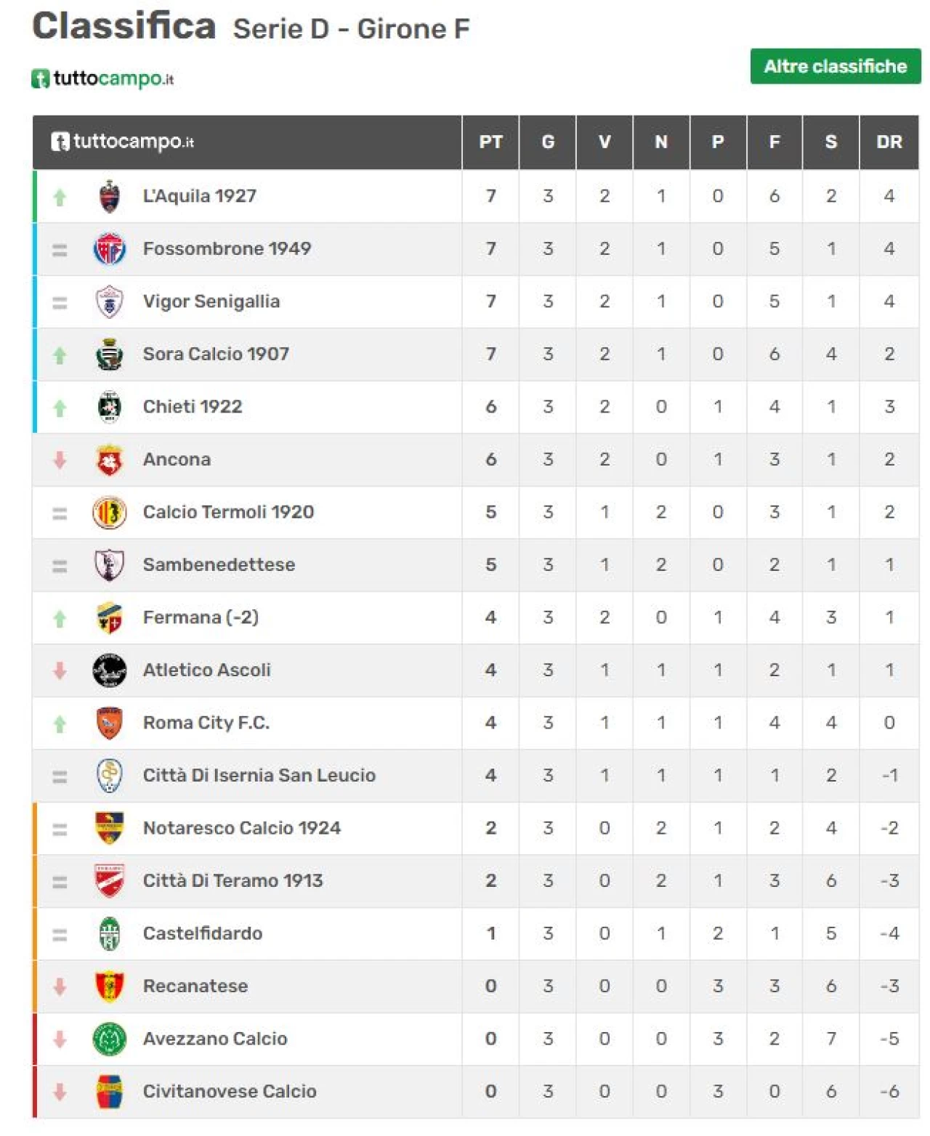Click the L'Aquila 1927 team crest
The width and height of the screenshot is (930, 1136).
110,196
